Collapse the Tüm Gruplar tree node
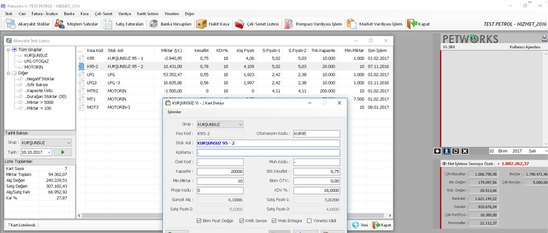Screen dimensions: 548x233 (x=8, y=50)
